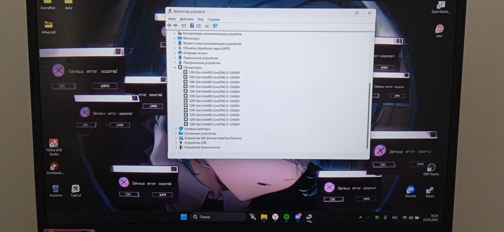Expand Контроллеры запоминающих устройств node
Image resolution: width=504 pixels, height=232 pixels.
point(175,34)
